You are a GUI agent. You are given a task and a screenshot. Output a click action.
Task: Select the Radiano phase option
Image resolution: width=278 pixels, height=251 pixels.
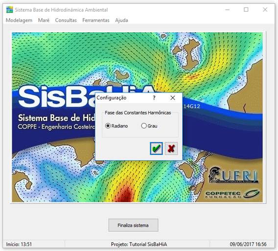click(x=116, y=126)
